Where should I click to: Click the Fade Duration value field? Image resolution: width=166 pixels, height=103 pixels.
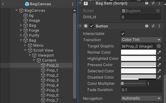coord(141,90)
